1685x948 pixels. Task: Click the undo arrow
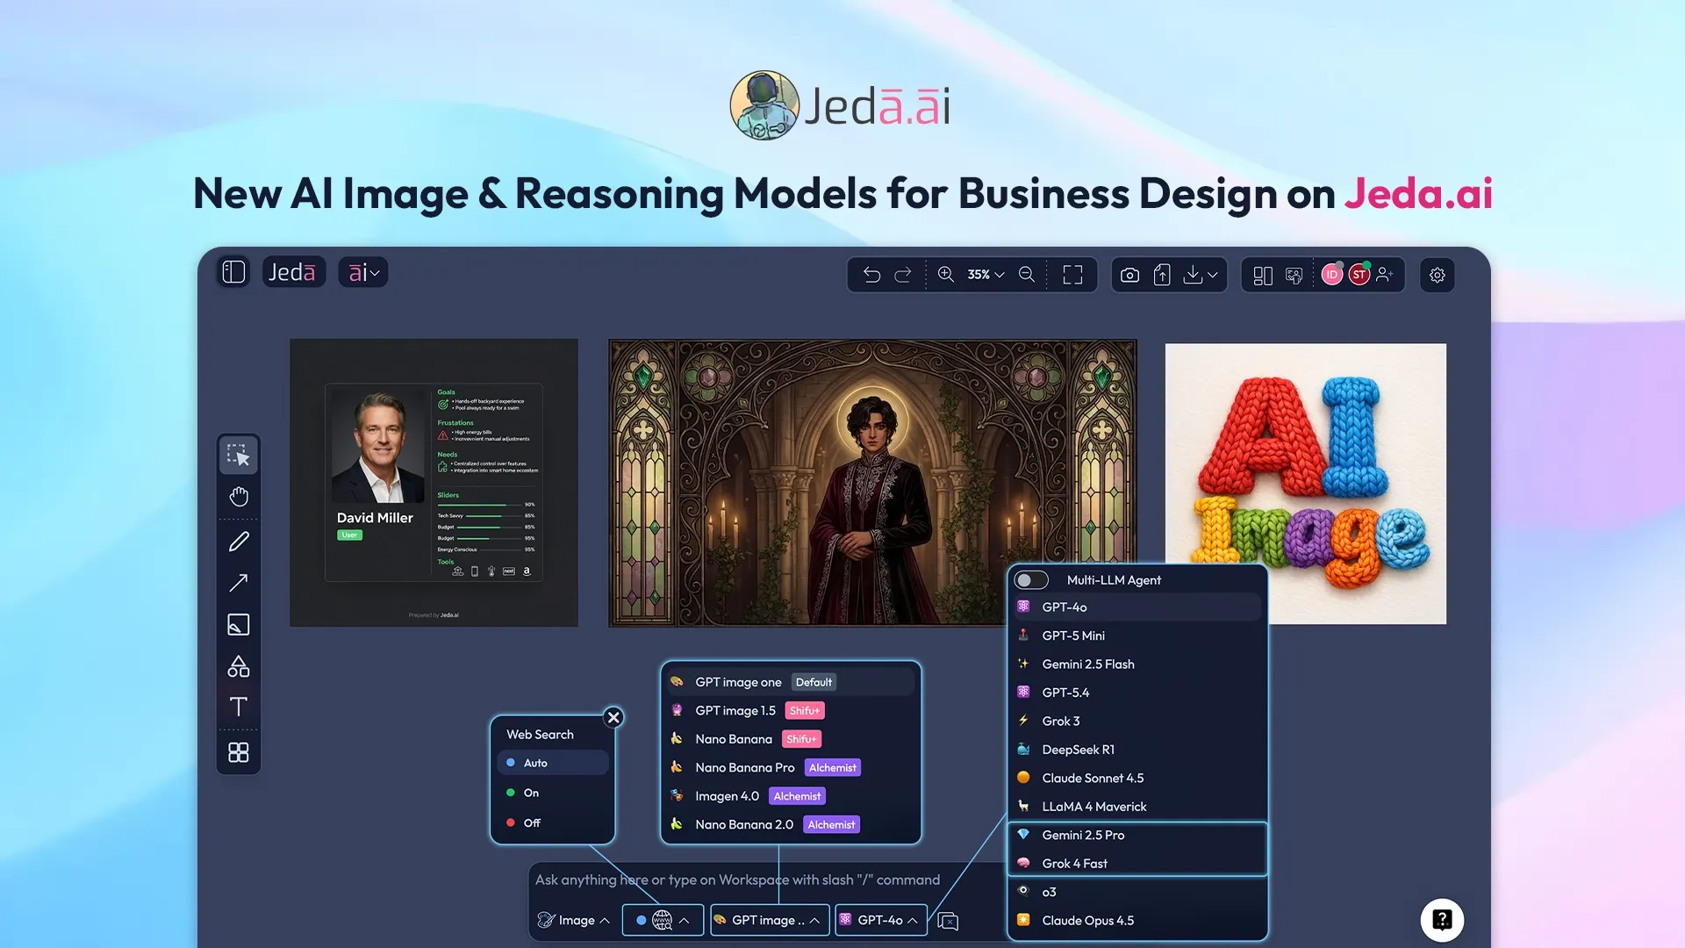[870, 275]
